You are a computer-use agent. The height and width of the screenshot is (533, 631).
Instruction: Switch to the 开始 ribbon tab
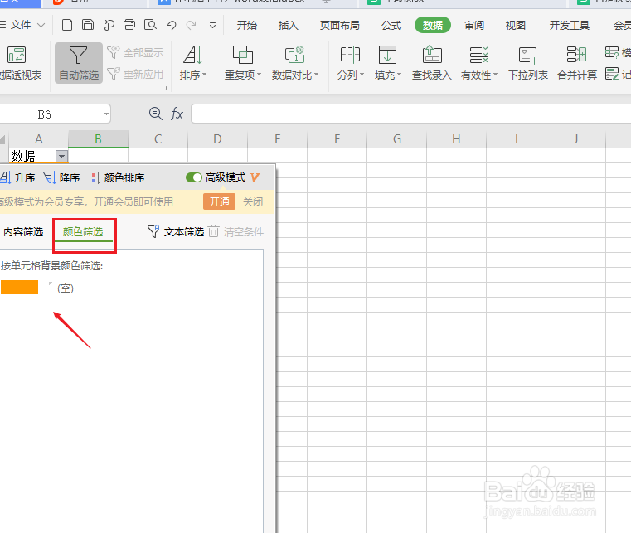247,26
